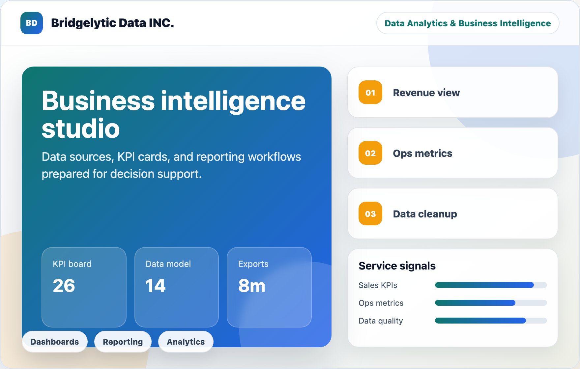The image size is (580, 369).
Task: Click the Data quality label
Action: coord(381,321)
